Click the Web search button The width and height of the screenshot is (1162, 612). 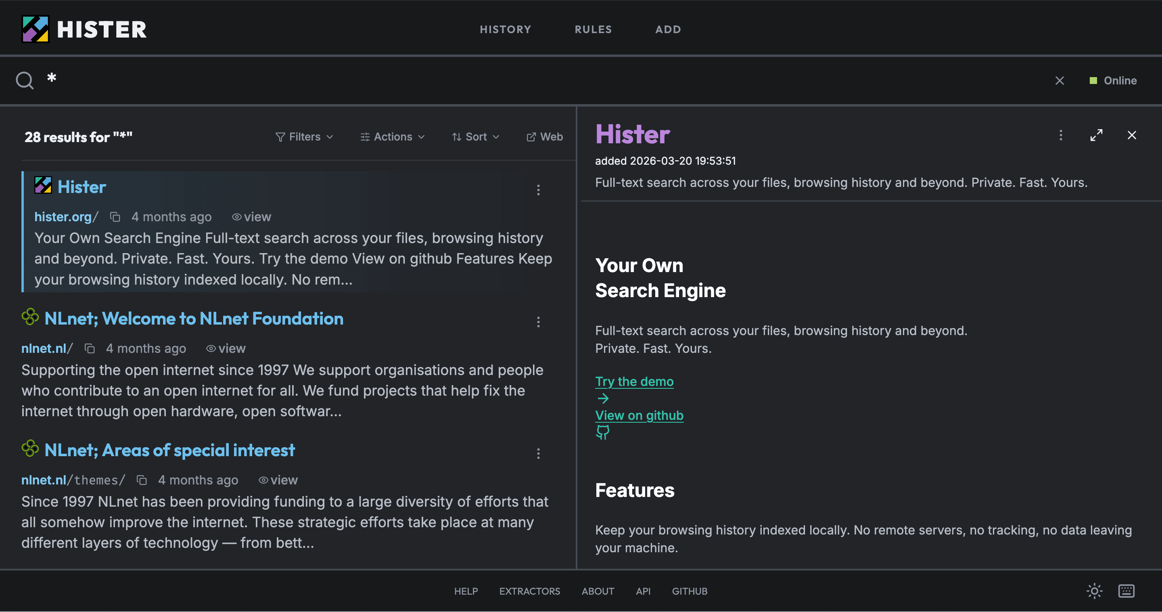click(544, 137)
